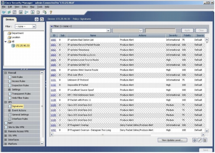This screenshot has width=215, height=153.
Task: Open the Map menu
Action: point(32,7)
